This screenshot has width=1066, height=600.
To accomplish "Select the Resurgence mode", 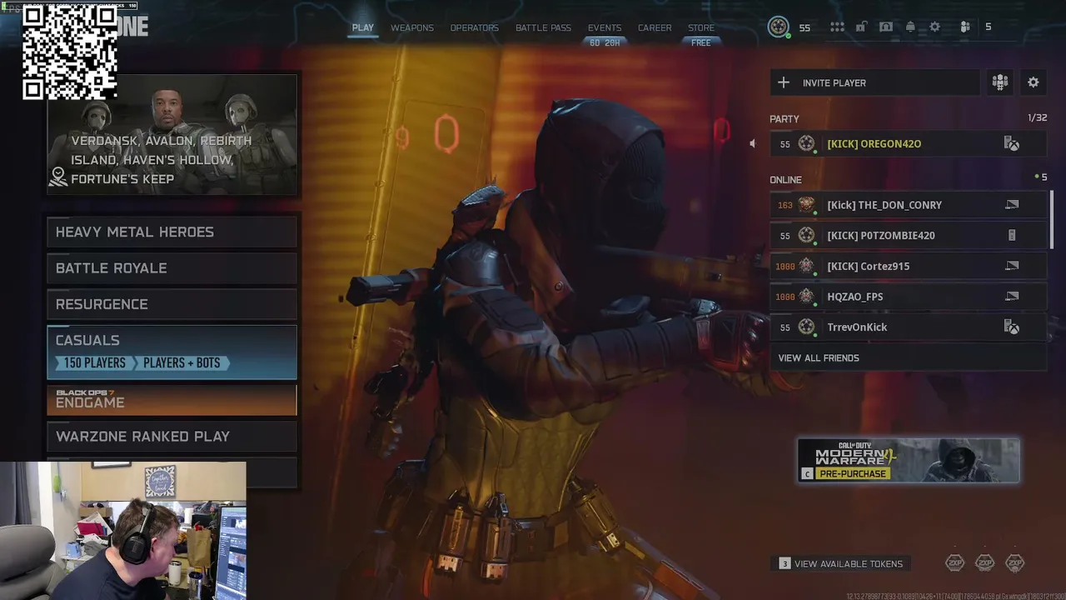I will (172, 304).
